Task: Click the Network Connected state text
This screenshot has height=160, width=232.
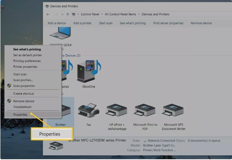Action: tap(161, 141)
